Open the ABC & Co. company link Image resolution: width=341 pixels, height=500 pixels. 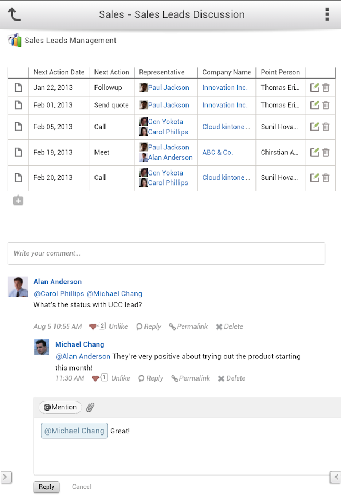click(x=217, y=152)
